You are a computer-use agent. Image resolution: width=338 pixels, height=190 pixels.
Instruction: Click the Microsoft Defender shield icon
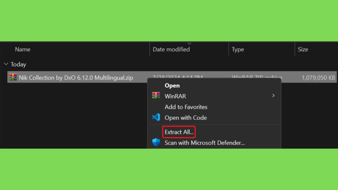(x=156, y=142)
